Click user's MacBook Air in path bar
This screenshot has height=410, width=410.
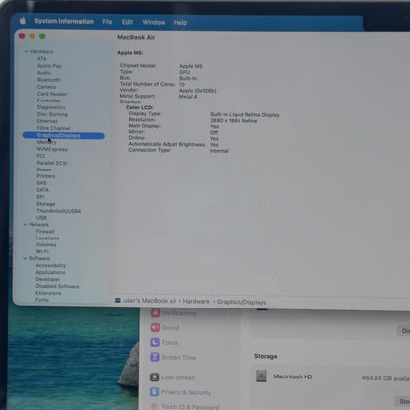150,301
